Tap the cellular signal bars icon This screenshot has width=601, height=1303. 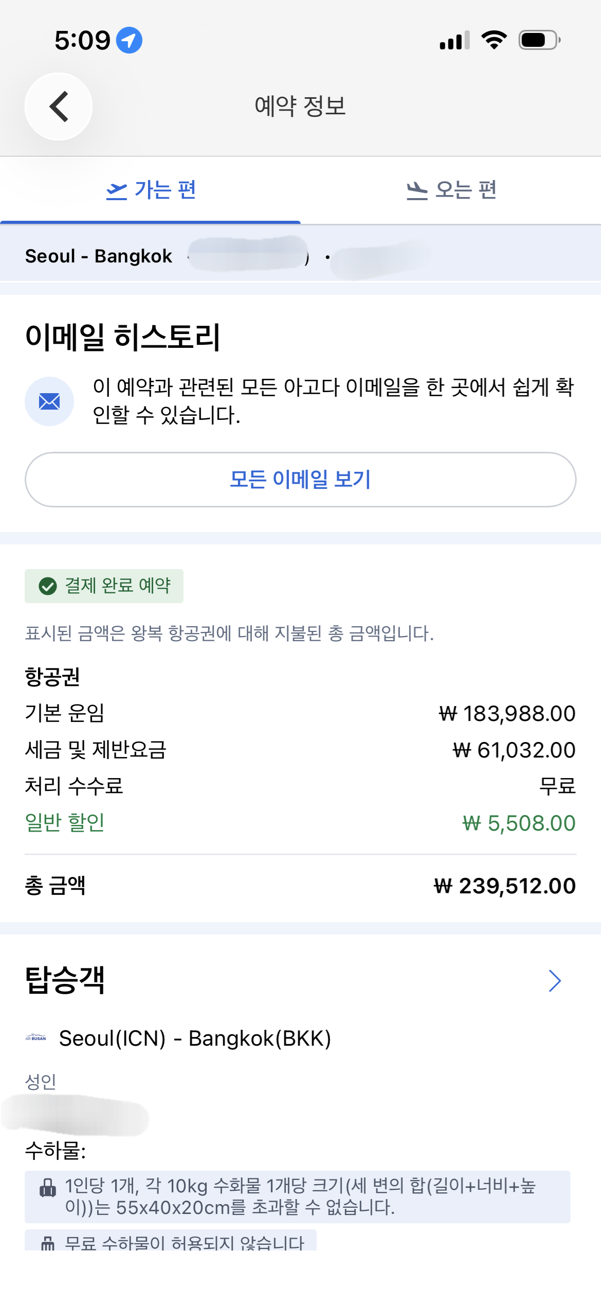454,40
